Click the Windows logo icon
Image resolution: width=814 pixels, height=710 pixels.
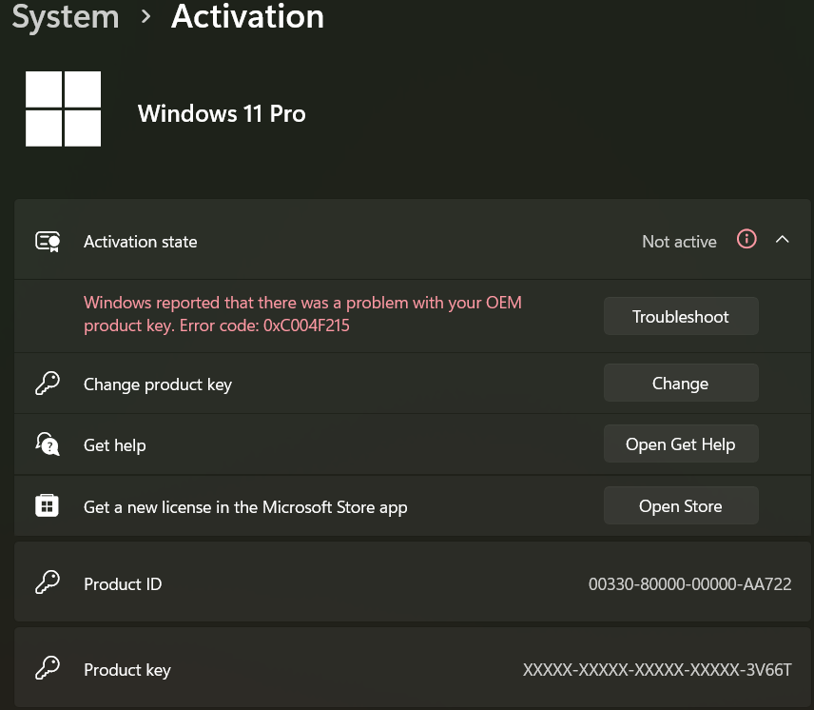63,109
